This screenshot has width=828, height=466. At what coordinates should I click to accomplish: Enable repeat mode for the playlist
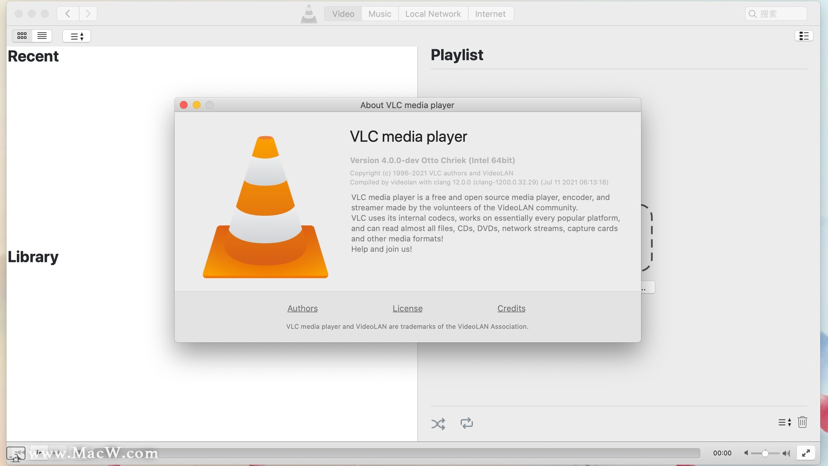tap(467, 424)
